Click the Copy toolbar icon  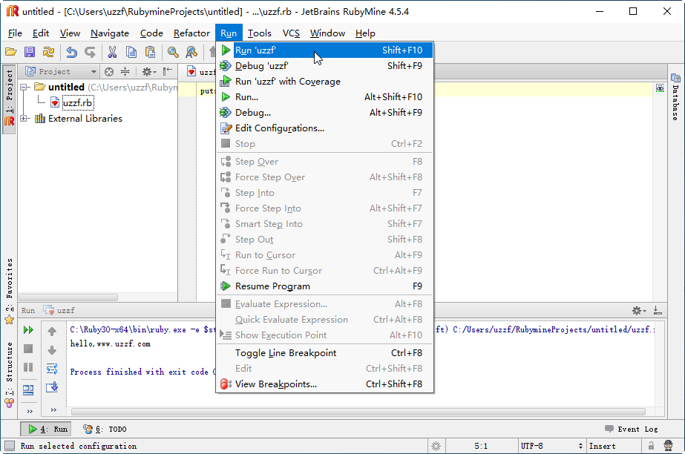pos(131,53)
